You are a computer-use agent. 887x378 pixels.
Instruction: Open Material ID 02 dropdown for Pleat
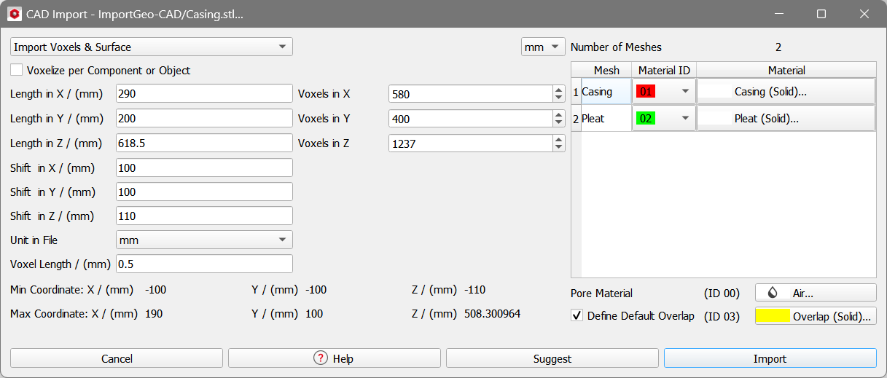point(685,118)
